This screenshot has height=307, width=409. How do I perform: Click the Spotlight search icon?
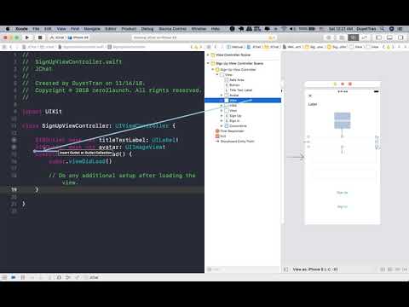(x=383, y=29)
